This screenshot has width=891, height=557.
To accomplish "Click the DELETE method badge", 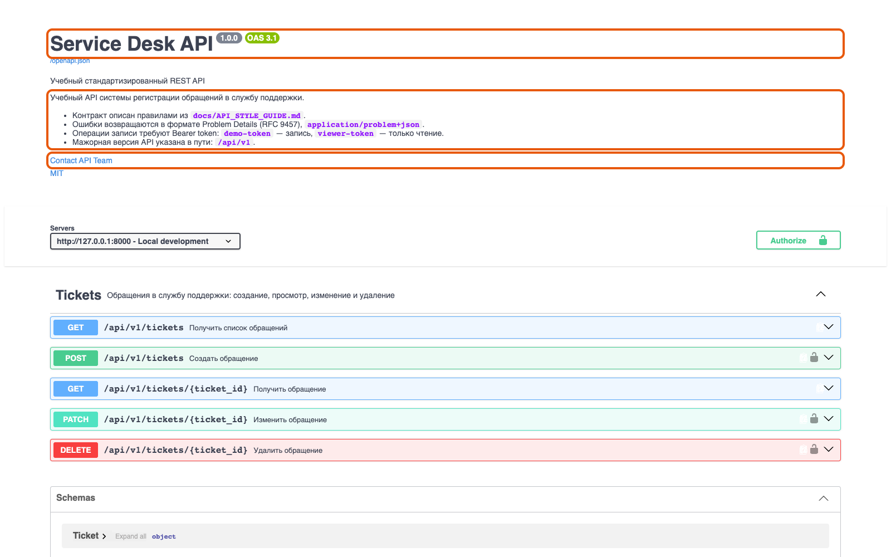I will pos(76,450).
